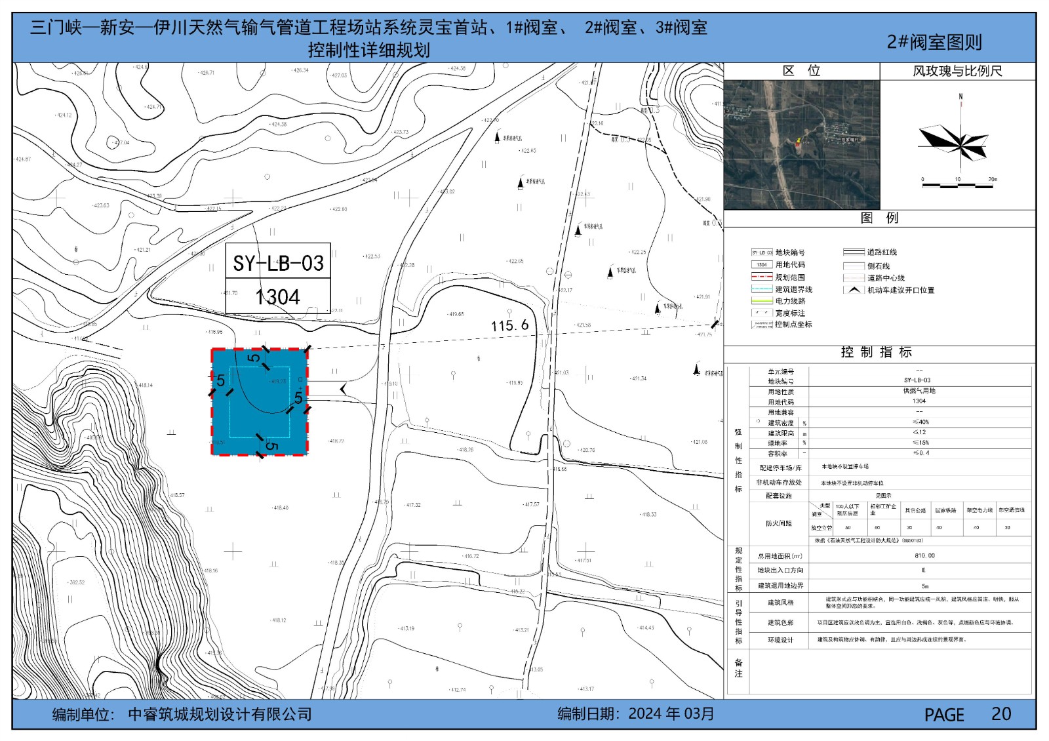Click the scale bar under the wind rose
Viewport: 1049px width, 741px height.
pos(957,185)
